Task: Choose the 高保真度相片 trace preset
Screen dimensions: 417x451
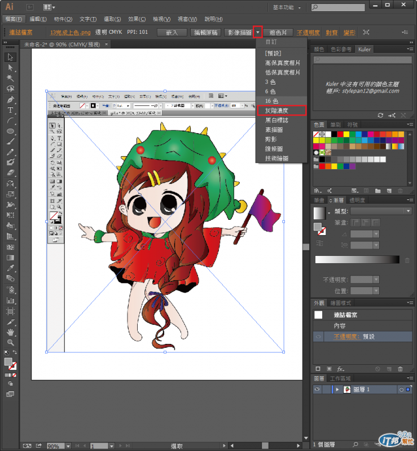Action: pos(282,63)
